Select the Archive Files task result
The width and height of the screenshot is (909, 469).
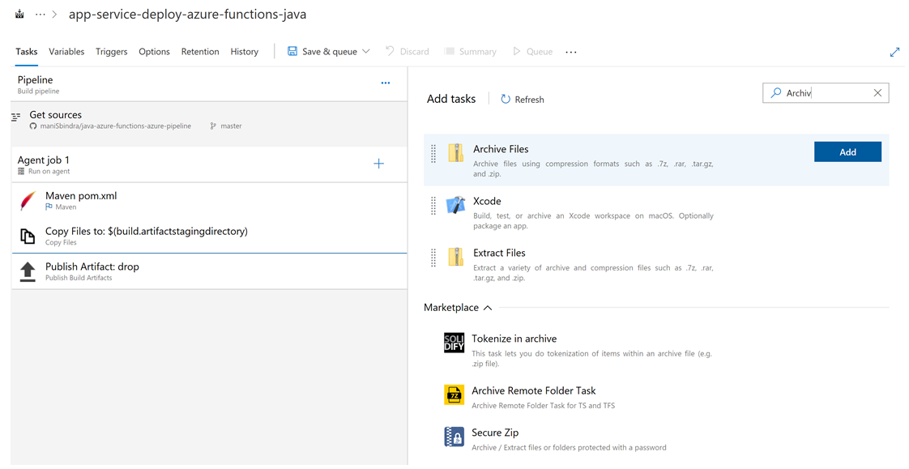[656, 160]
